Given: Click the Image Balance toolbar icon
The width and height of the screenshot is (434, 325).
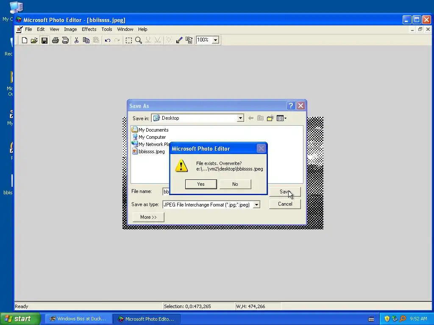Looking at the screenshot, I should click(169, 40).
